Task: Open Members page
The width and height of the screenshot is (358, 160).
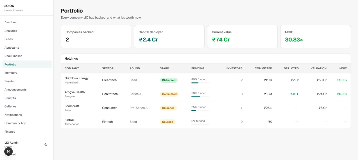Action: tap(27, 73)
